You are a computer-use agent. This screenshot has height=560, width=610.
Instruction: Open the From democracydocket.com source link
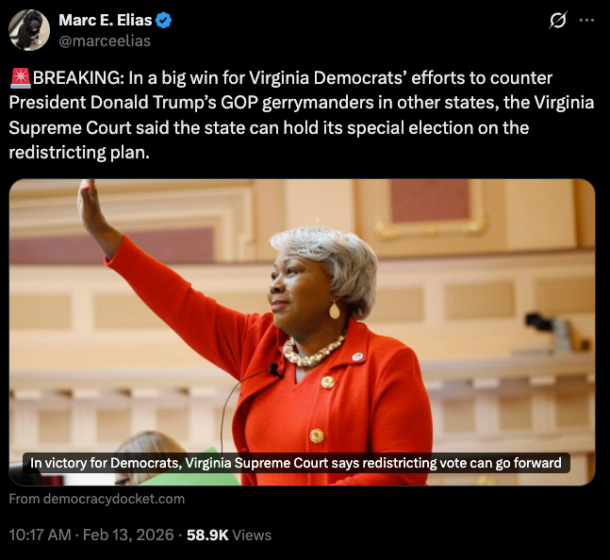point(97,499)
